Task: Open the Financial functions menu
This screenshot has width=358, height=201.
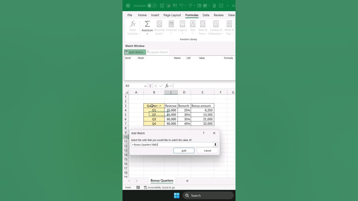Action: (x=171, y=28)
